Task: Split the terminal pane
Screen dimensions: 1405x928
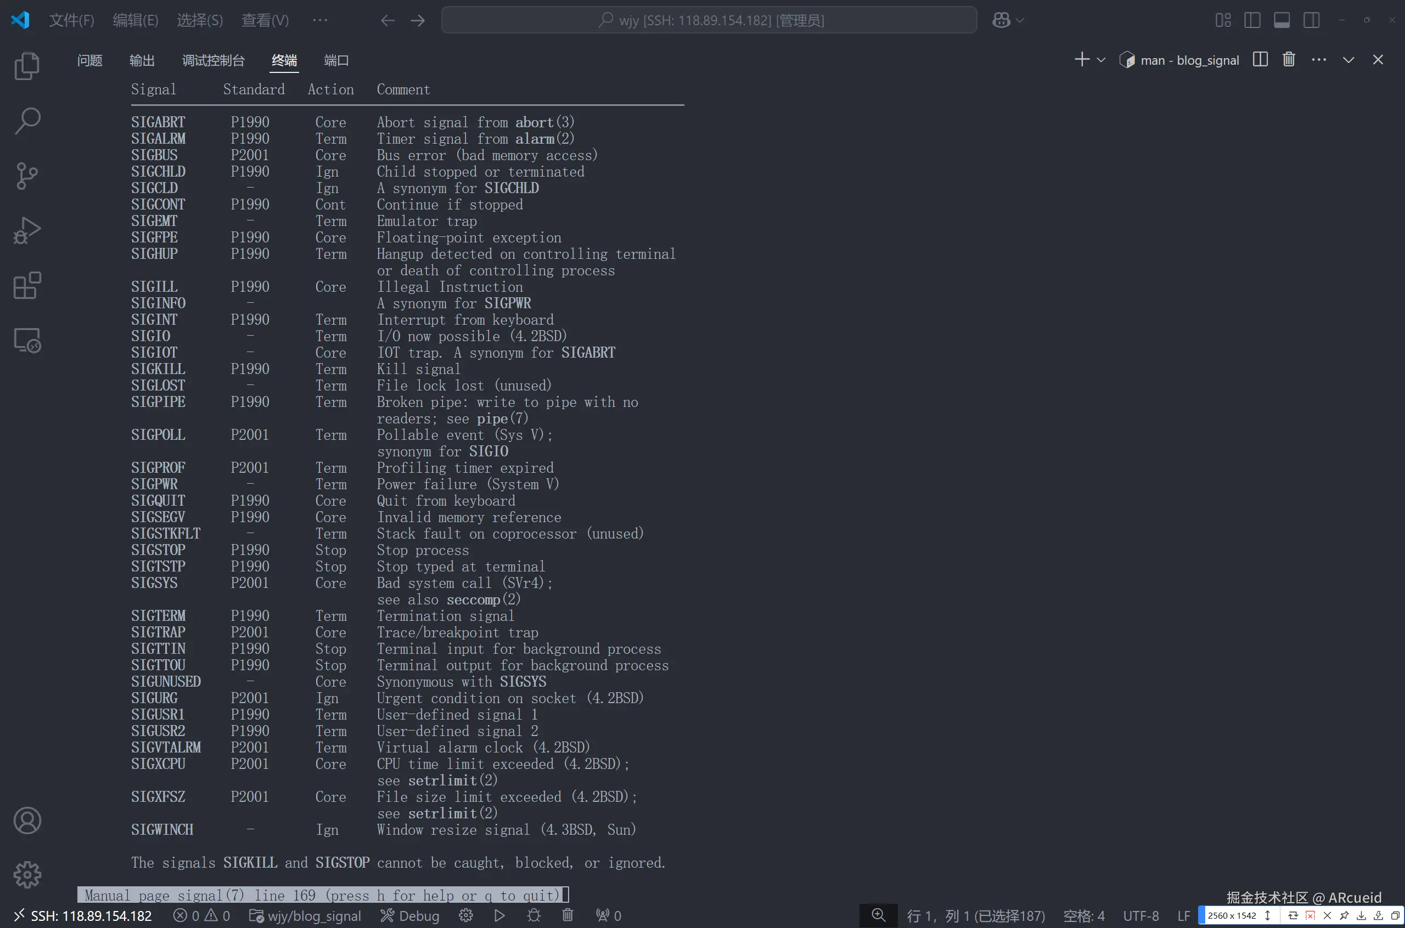Action: tap(1260, 60)
